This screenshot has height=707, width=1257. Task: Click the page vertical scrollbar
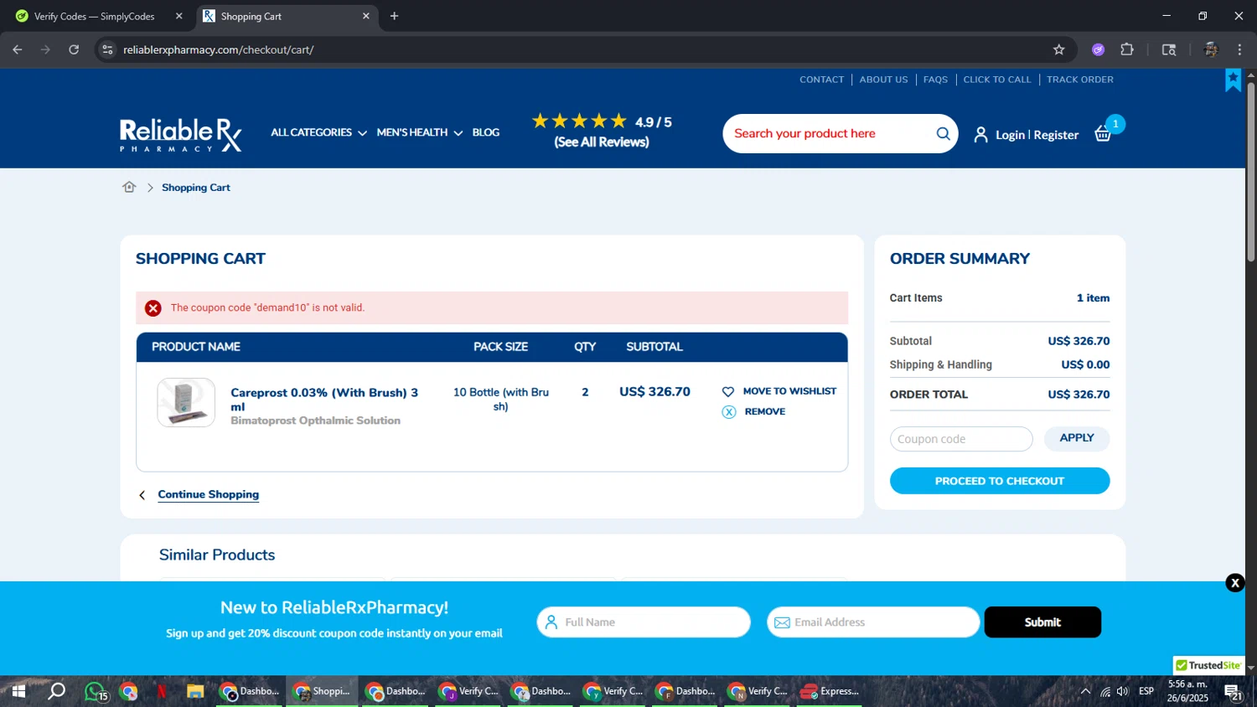click(x=1251, y=172)
